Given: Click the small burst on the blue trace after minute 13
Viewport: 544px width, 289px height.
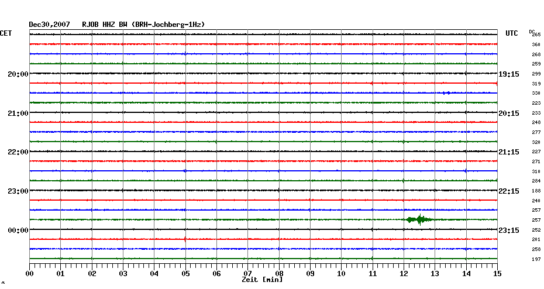Looking at the screenshot, I should tap(446, 93).
